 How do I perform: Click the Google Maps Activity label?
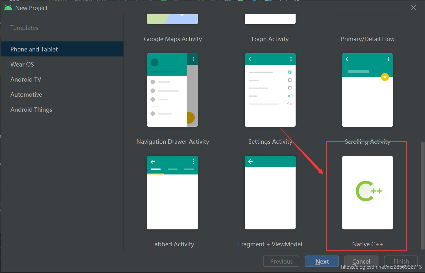coord(173,39)
